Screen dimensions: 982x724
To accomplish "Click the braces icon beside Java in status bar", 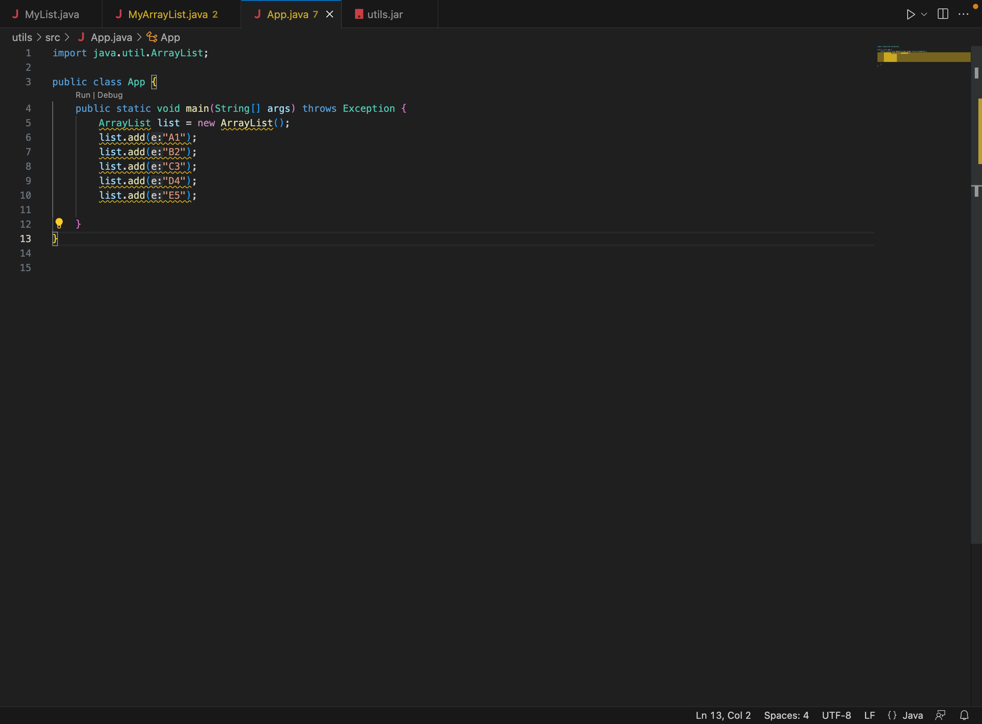I will coord(892,715).
